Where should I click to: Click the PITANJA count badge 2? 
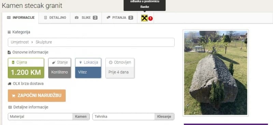131,18
